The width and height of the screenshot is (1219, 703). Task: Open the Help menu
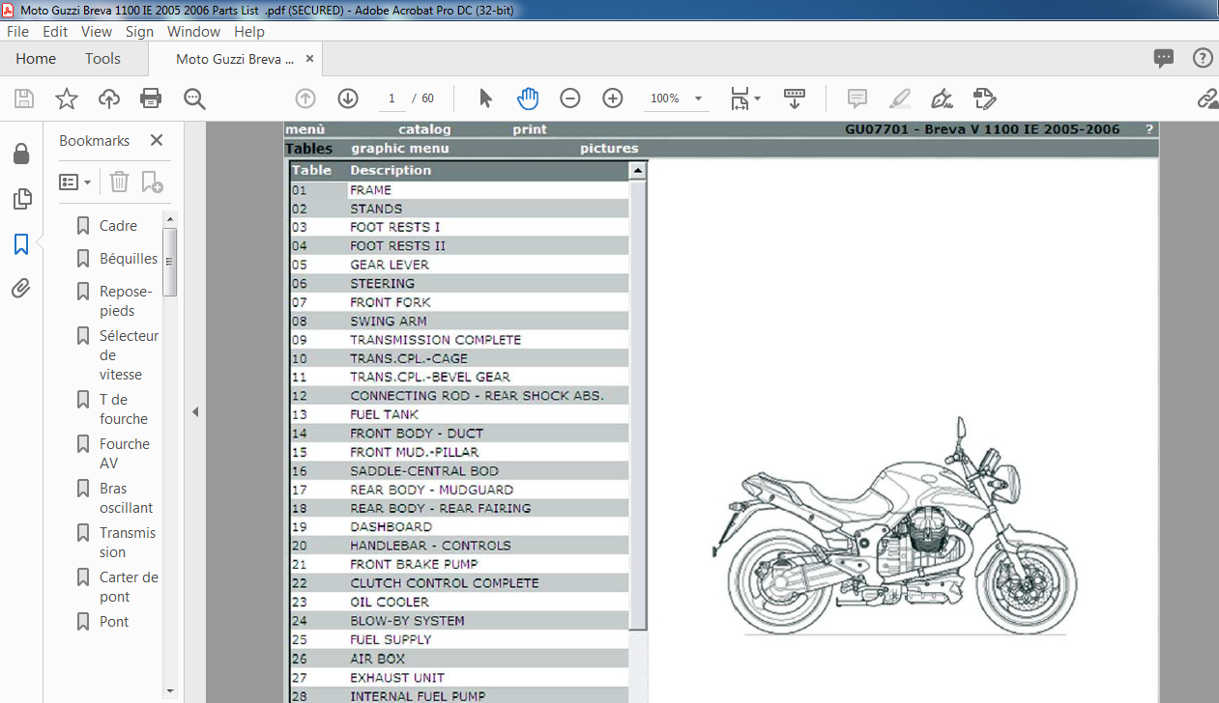249,31
